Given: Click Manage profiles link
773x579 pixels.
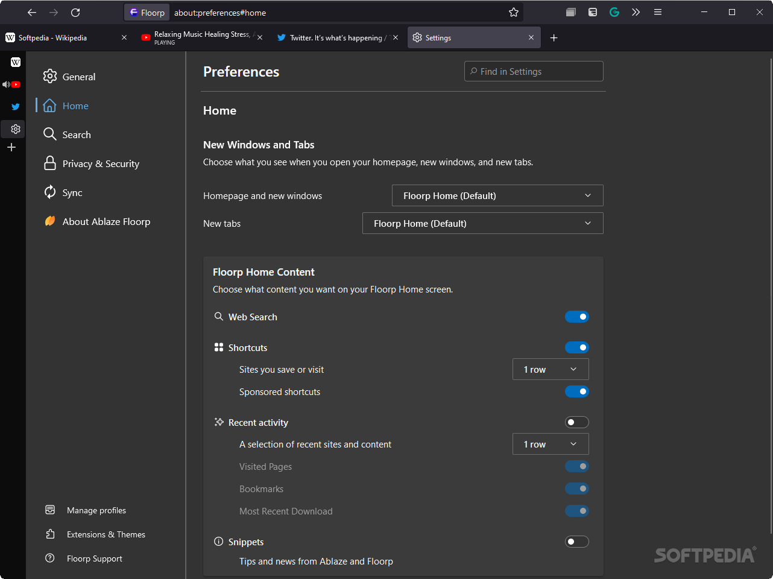Looking at the screenshot, I should coord(86,510).
